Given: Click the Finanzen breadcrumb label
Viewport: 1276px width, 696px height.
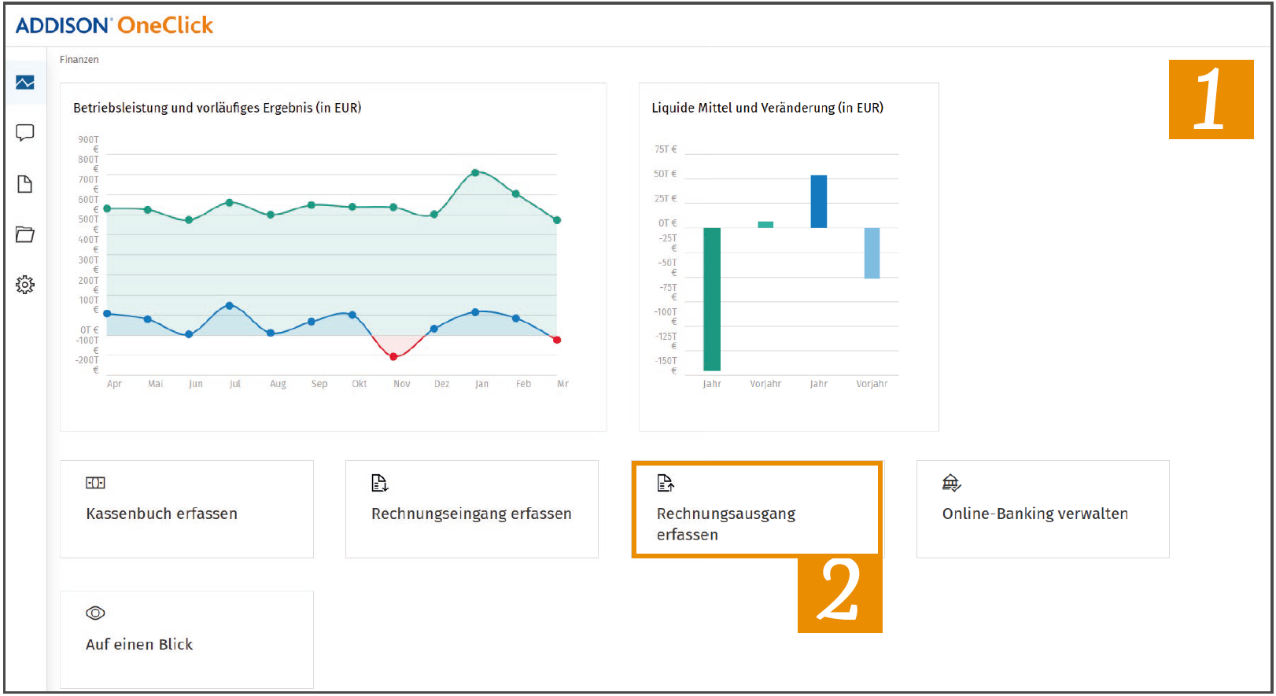Looking at the screenshot, I should [x=79, y=60].
